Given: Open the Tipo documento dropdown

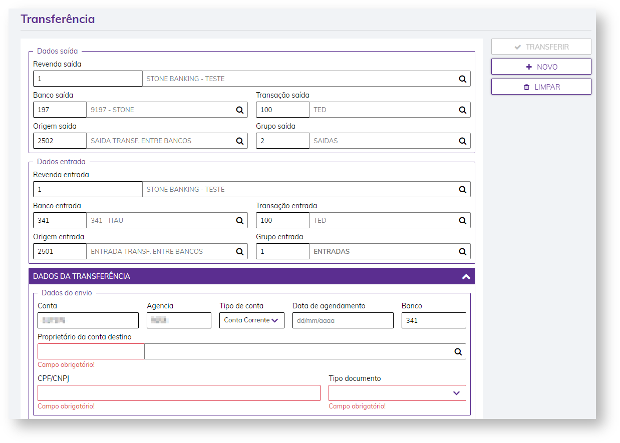Looking at the screenshot, I should pyautogui.click(x=397, y=393).
